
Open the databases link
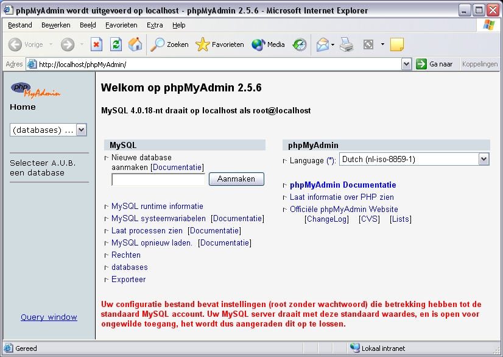point(130,267)
